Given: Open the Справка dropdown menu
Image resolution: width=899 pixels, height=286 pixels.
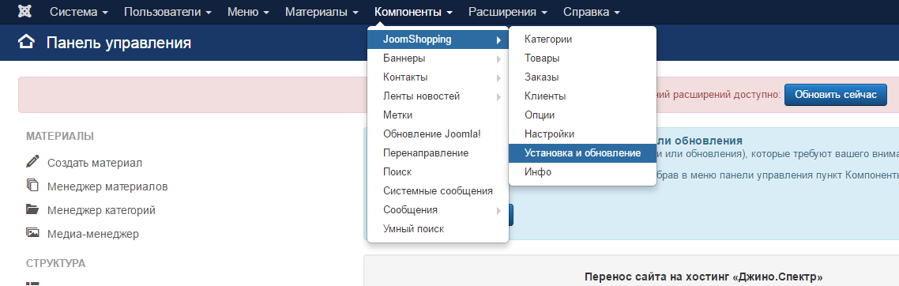Looking at the screenshot, I should coord(591,12).
